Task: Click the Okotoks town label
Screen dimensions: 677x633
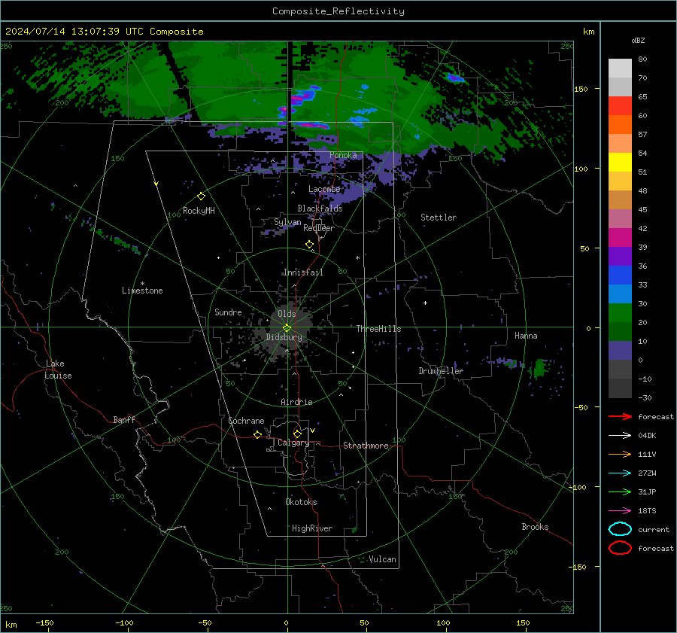Action: tap(301, 502)
